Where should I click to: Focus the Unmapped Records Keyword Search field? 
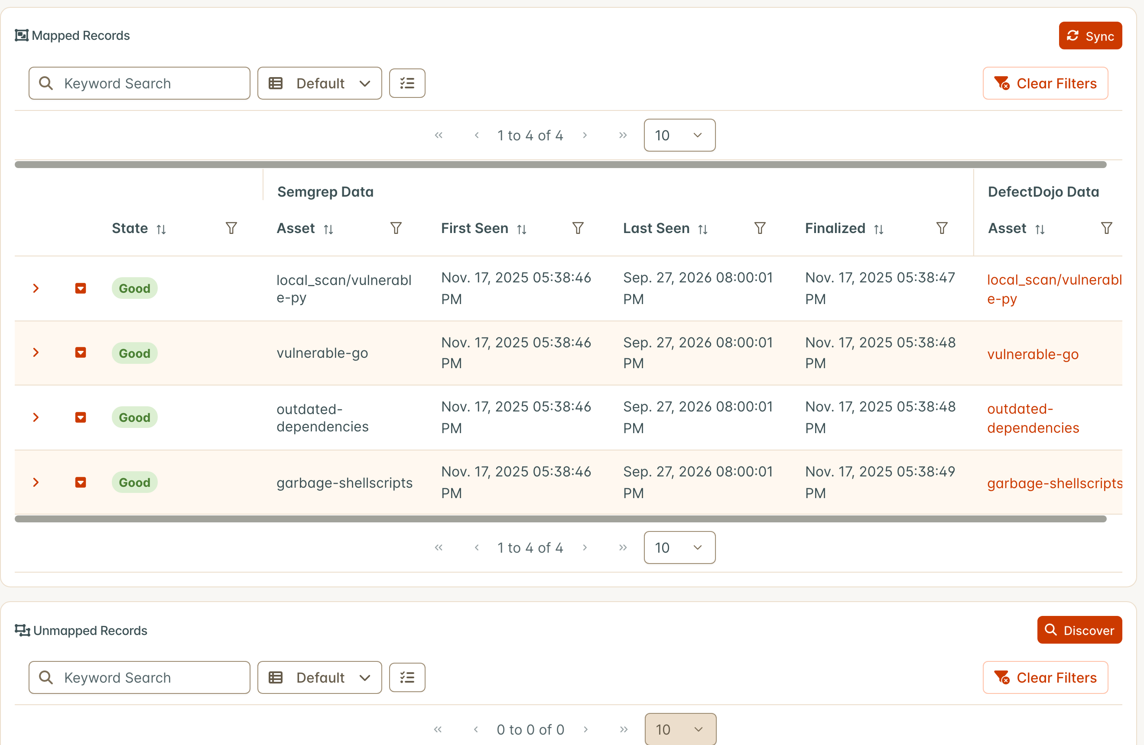tap(139, 677)
